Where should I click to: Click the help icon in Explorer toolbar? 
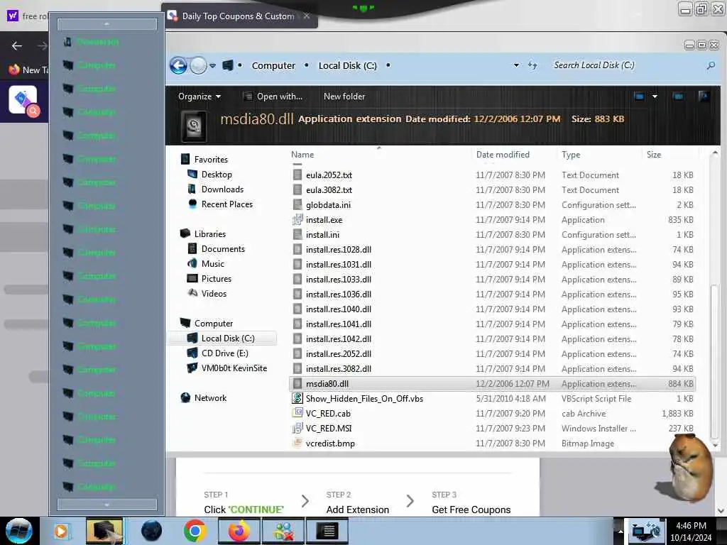pos(704,97)
